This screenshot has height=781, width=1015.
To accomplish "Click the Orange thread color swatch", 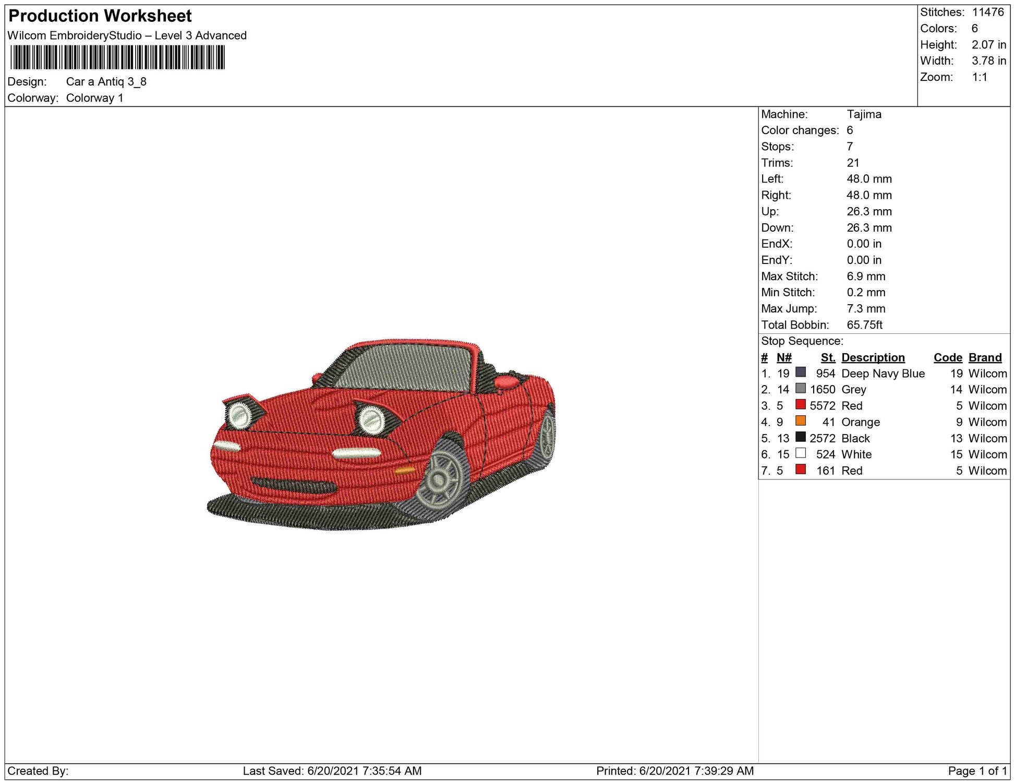I will (x=800, y=421).
